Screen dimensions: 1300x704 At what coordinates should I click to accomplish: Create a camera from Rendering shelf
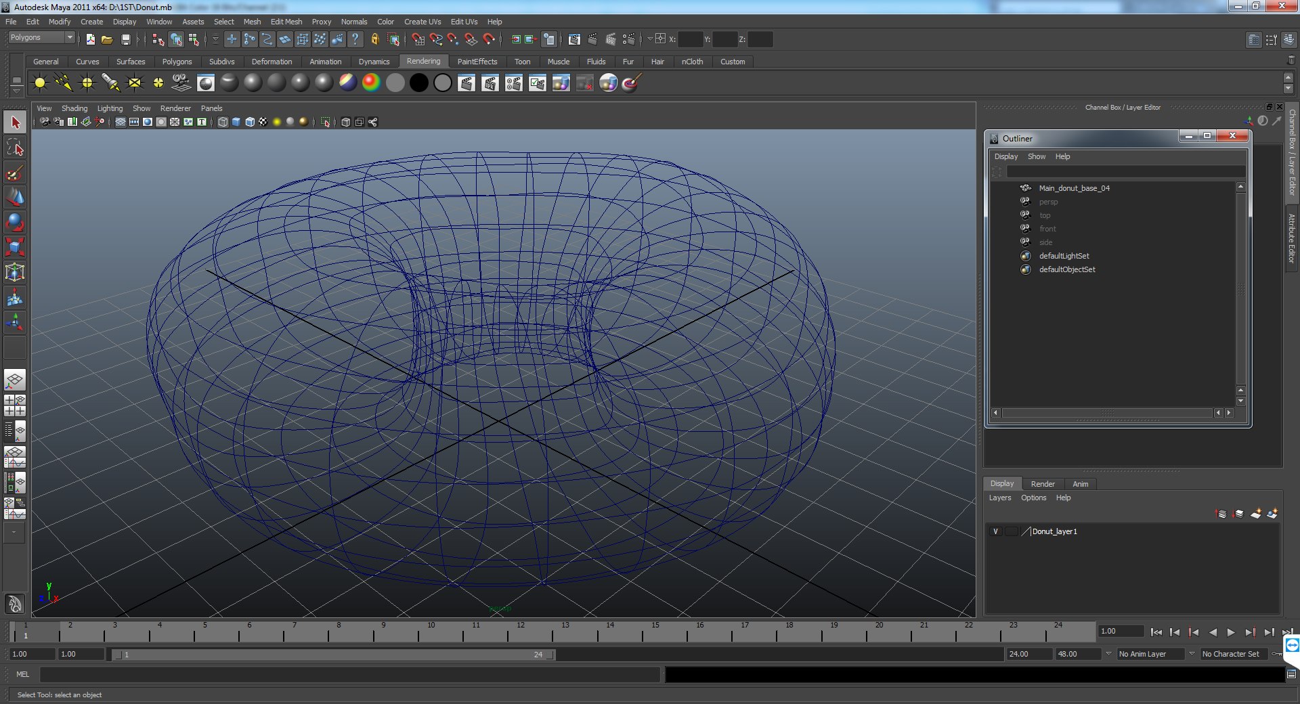(181, 83)
